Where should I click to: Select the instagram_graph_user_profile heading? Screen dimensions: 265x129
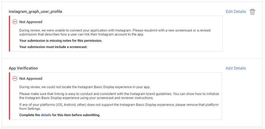36,12
